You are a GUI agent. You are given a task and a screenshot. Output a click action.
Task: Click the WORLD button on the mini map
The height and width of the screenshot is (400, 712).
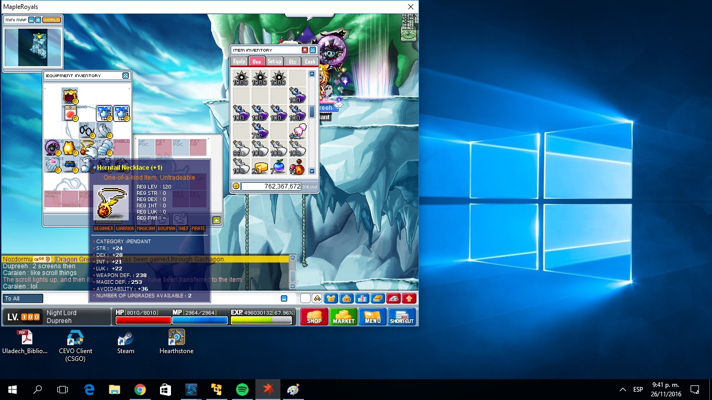point(52,20)
